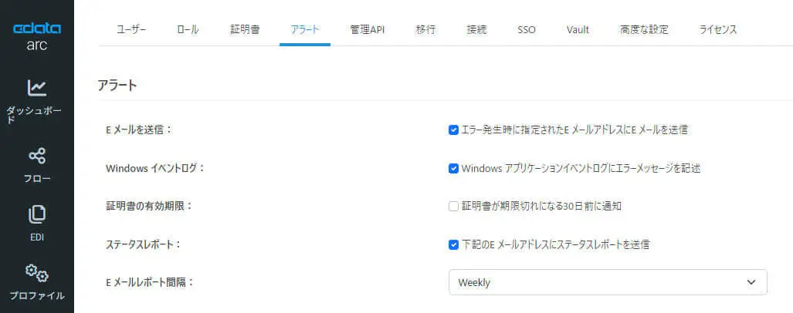Click the chevron arrow on Weekly dropdown

[751, 282]
